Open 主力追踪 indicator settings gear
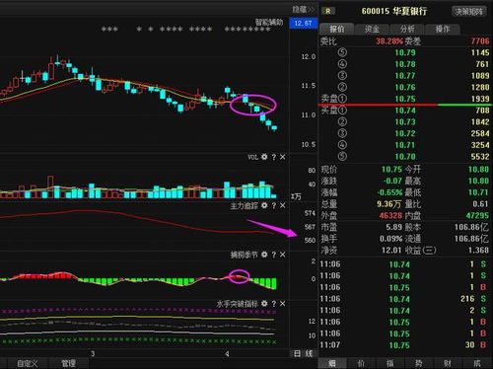The image size is (493, 369). click(x=264, y=205)
